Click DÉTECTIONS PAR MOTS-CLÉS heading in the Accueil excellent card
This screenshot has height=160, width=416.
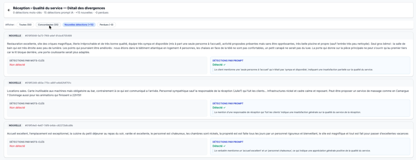tap(27, 142)
